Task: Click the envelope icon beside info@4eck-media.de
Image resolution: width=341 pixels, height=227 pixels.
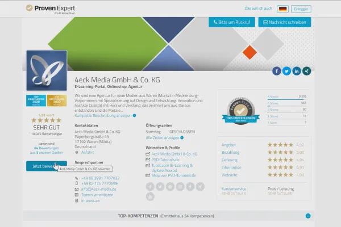Action: [77, 189]
